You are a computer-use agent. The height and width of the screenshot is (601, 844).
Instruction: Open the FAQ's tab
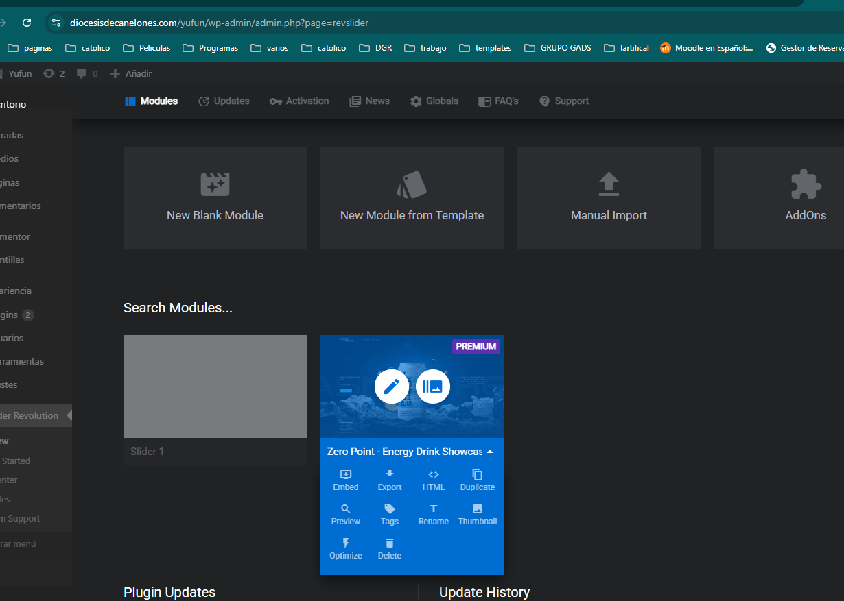(x=498, y=101)
